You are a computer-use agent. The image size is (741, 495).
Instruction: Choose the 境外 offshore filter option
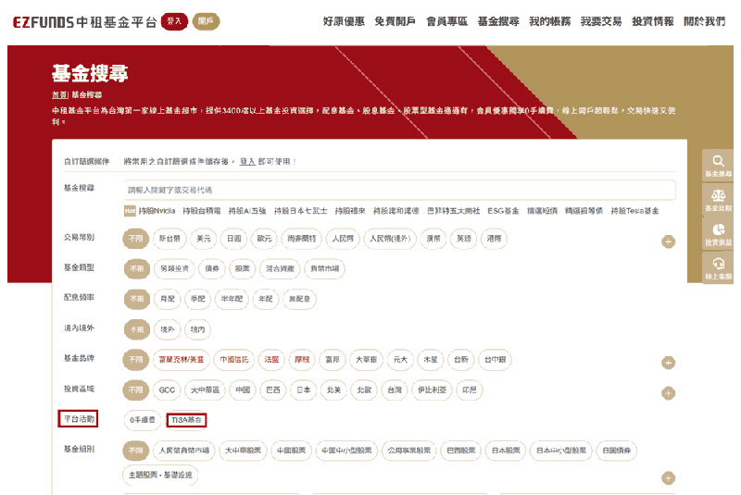167,329
